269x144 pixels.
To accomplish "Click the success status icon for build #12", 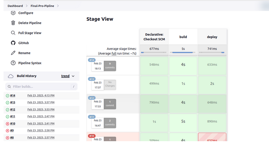I will [7, 110].
